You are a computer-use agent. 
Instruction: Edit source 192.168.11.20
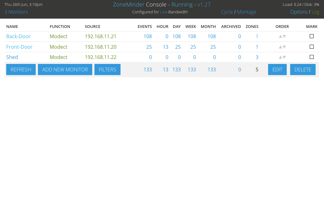(x=101, y=47)
